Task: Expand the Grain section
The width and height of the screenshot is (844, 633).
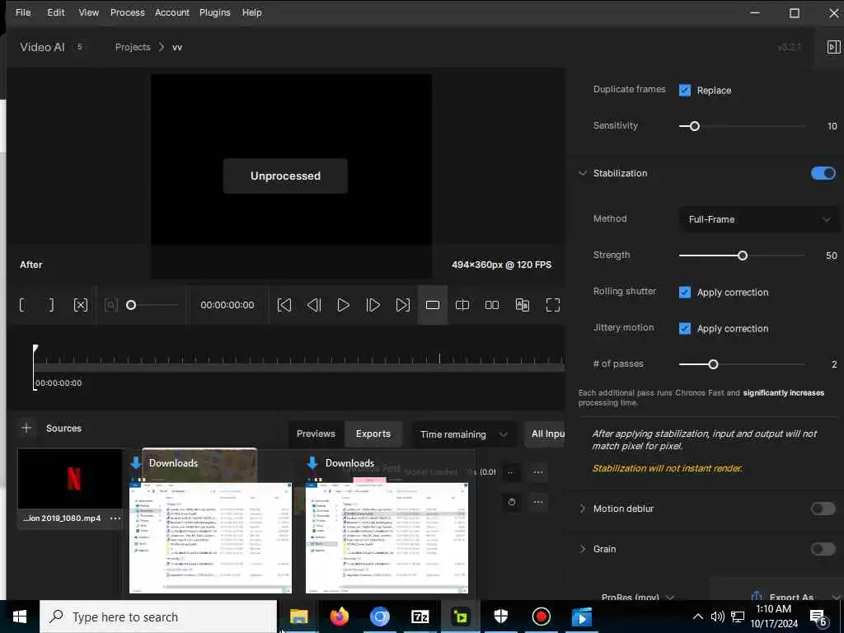Action: (583, 549)
